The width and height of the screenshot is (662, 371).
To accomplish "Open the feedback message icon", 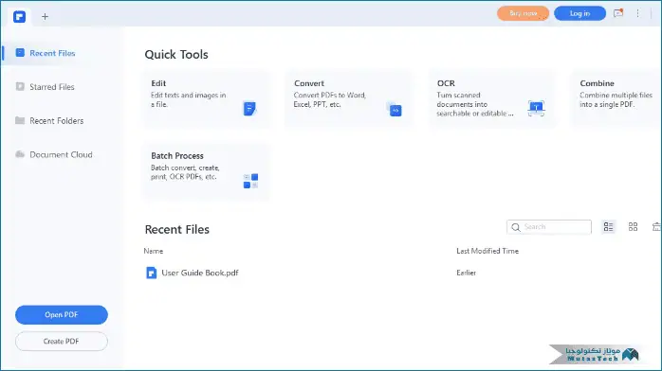I will [618, 13].
